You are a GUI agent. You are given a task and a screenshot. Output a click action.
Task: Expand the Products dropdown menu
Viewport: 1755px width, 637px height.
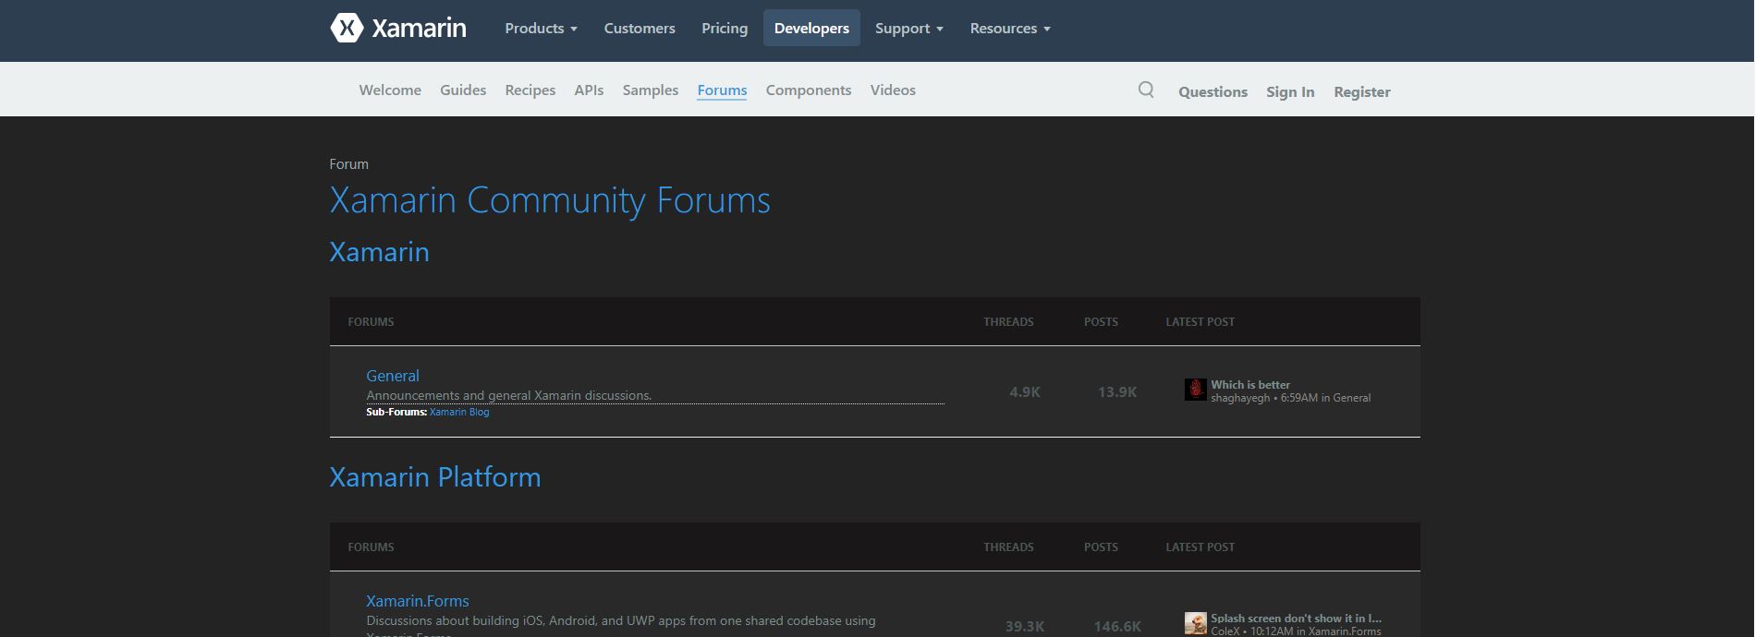point(541,29)
